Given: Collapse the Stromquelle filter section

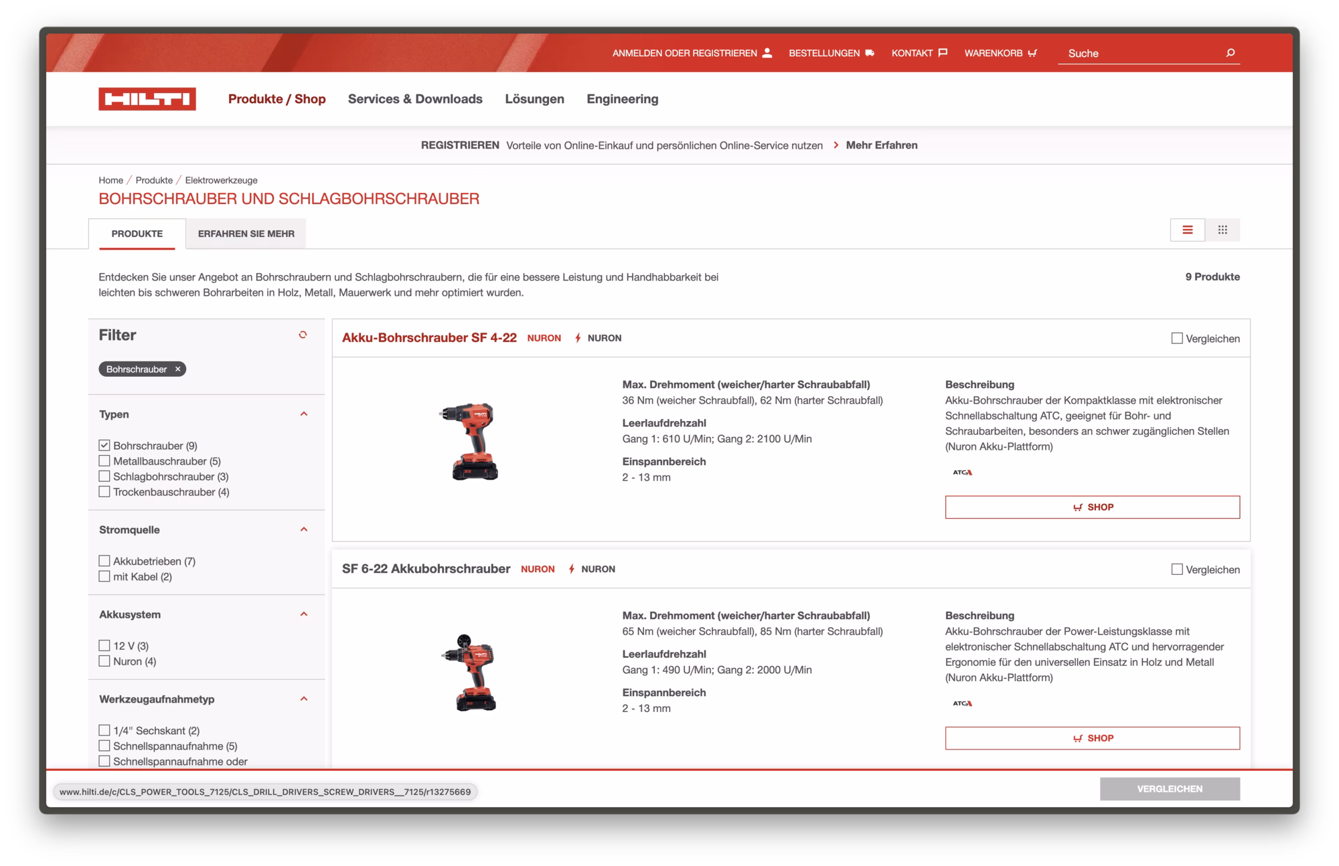Looking at the screenshot, I should (304, 529).
